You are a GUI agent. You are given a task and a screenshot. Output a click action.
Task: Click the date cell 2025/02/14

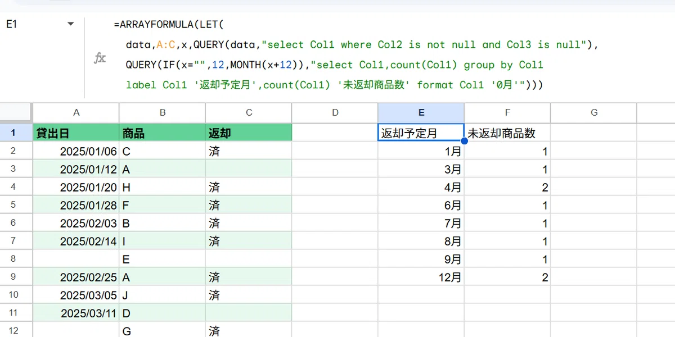point(76,241)
